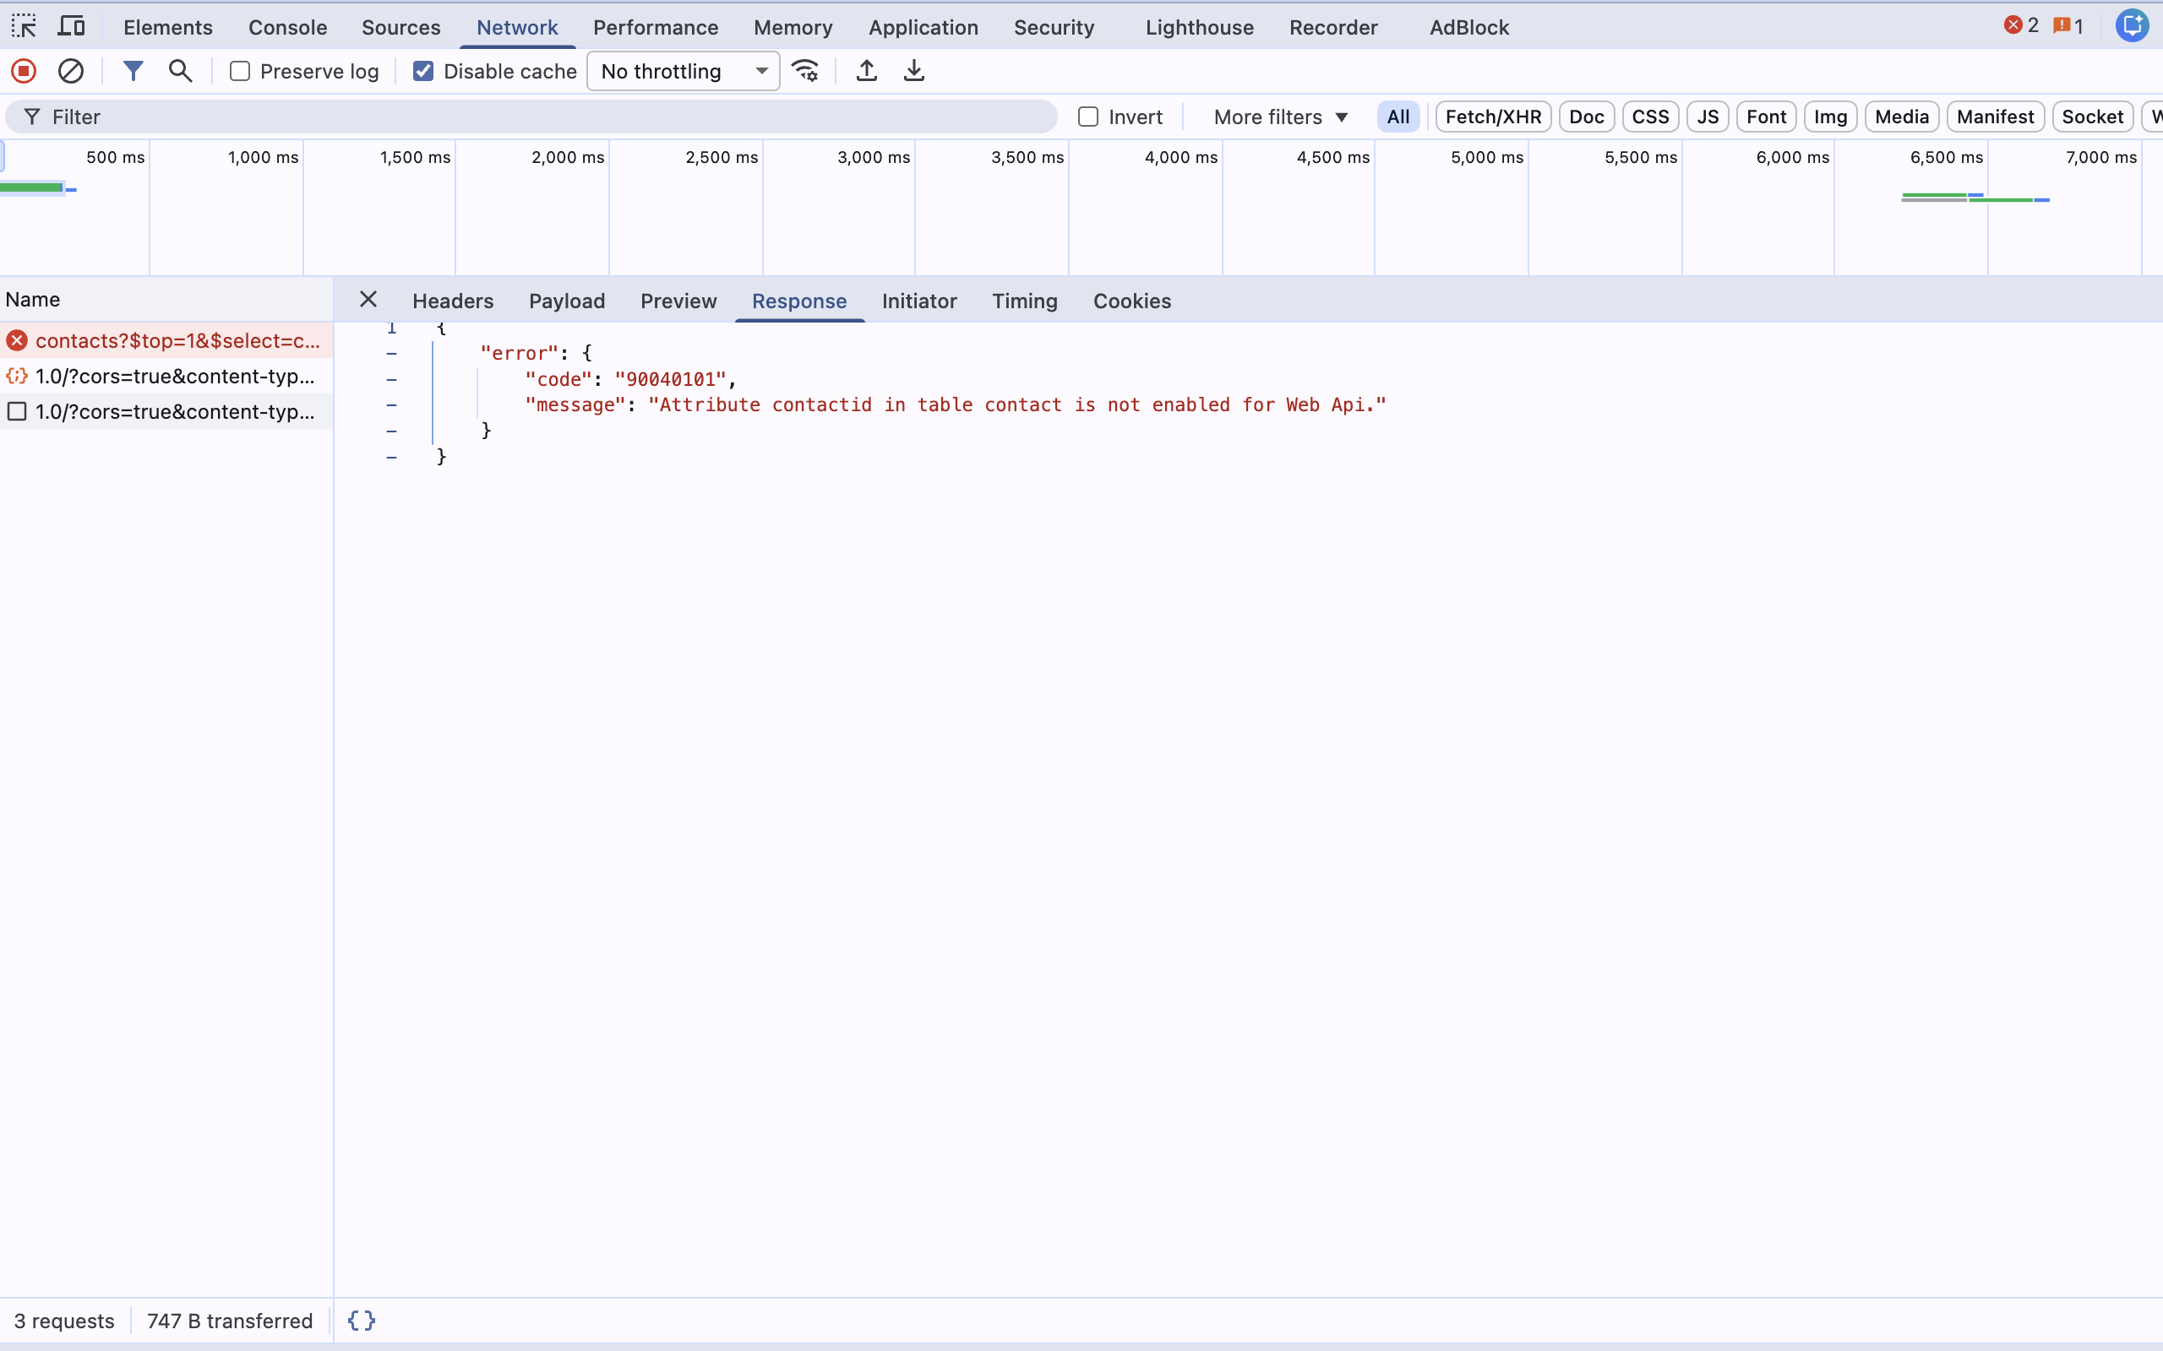Viewport: 2163px width, 1351px height.
Task: Open network conditions wifi icon
Action: [805, 71]
